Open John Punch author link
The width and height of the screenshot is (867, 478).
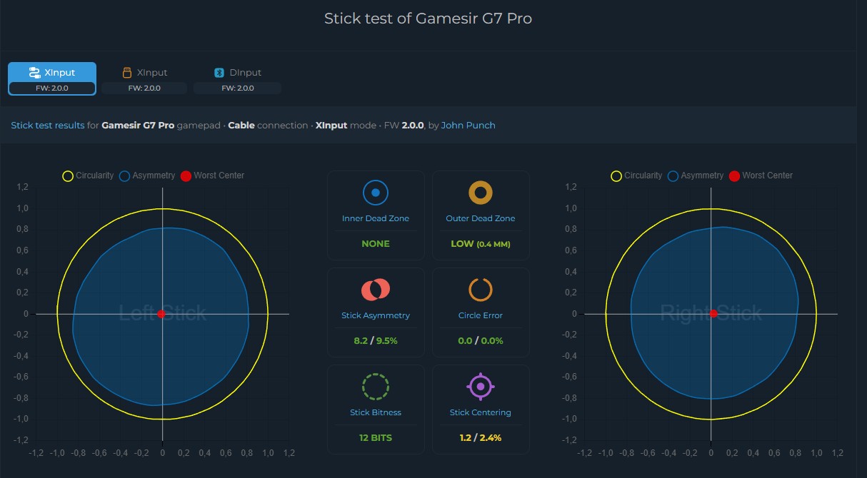click(x=468, y=126)
